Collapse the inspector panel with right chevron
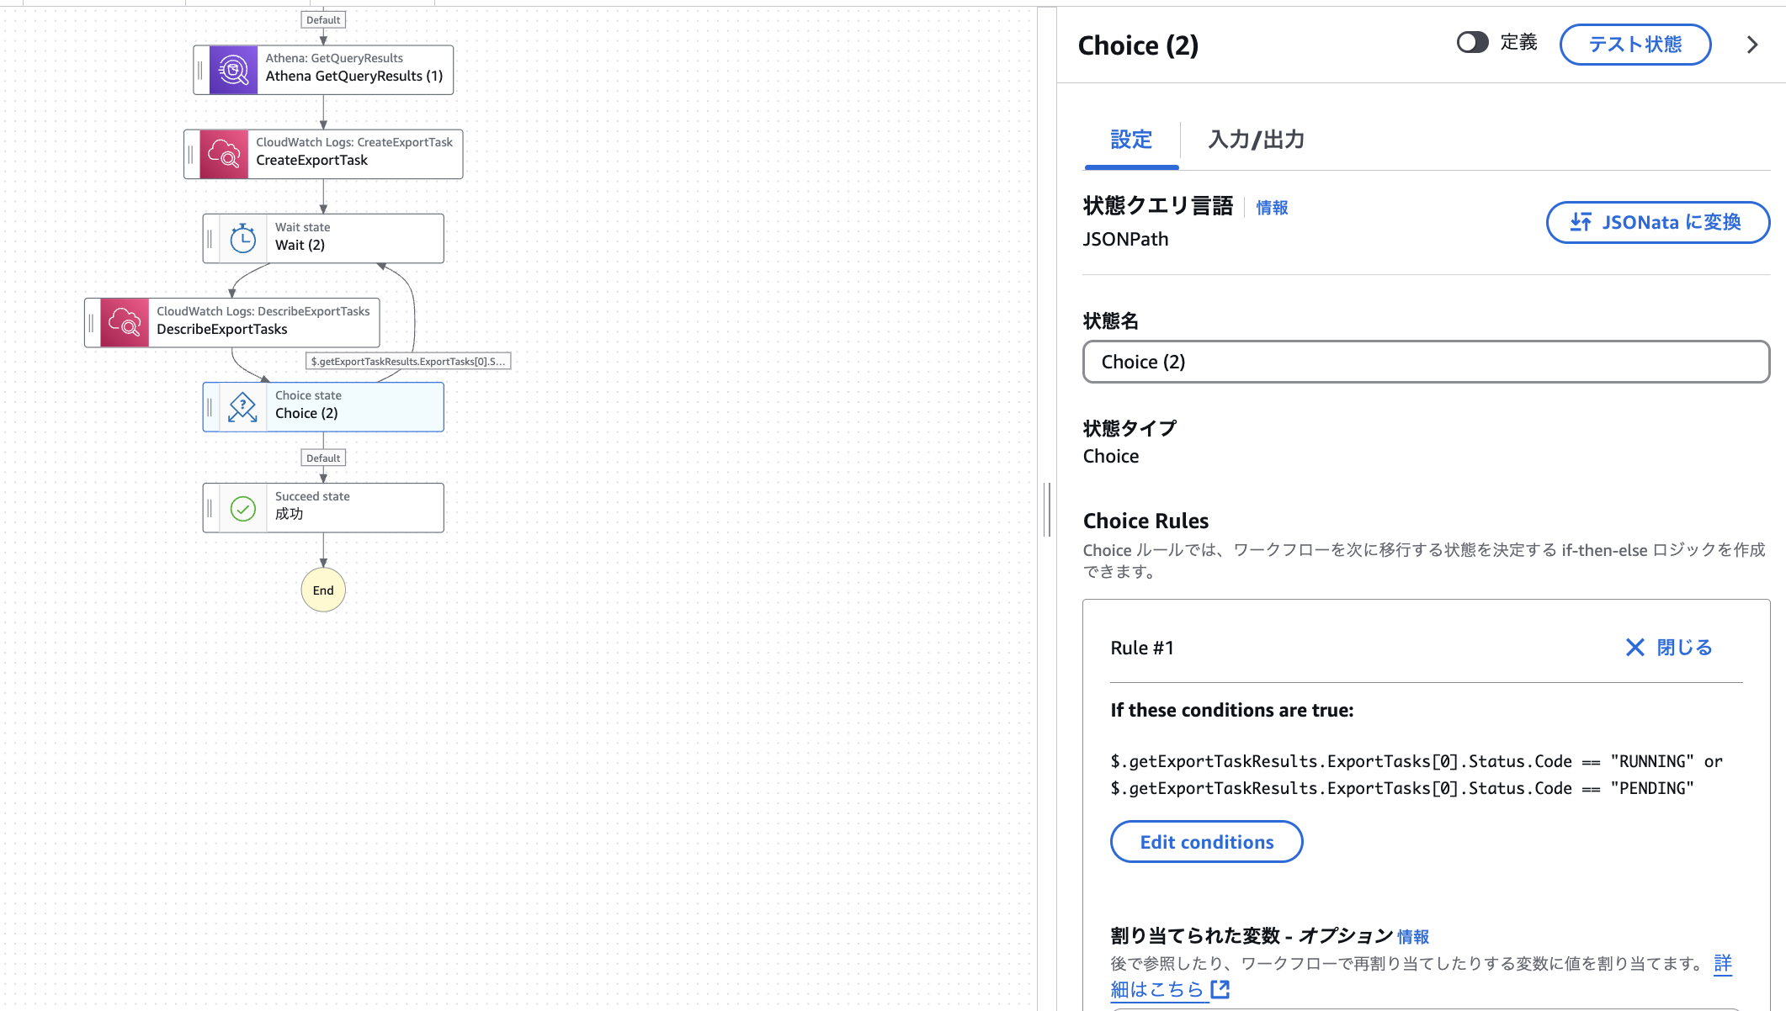 pos(1752,45)
